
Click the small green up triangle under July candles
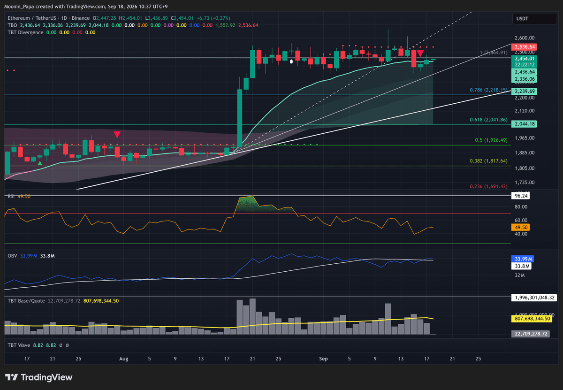coord(40,163)
